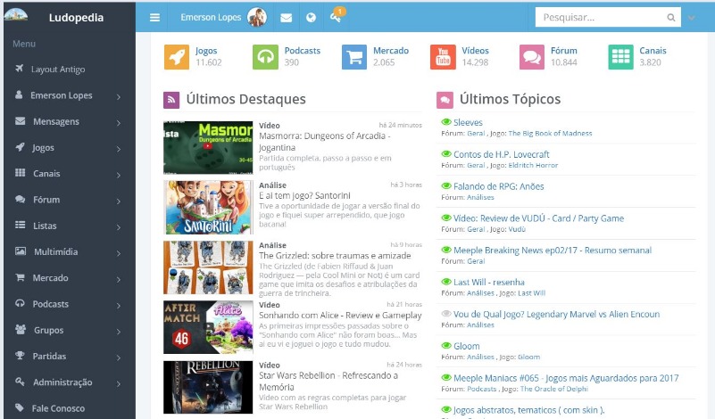Click the list icon beside Listas

pyautogui.click(x=20, y=225)
